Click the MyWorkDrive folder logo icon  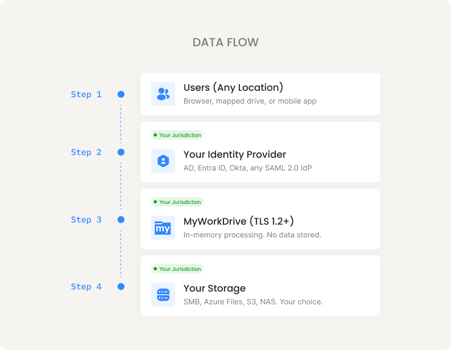tap(163, 228)
